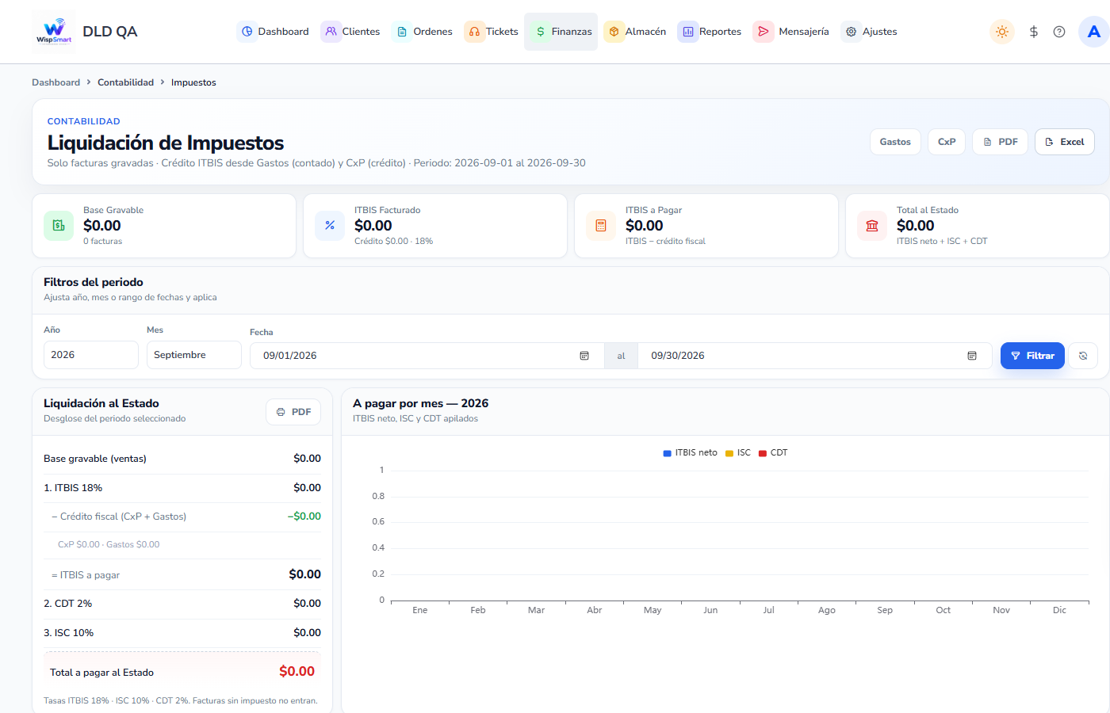Click the Ajustes gear icon
This screenshot has height=713, width=1110.
click(851, 32)
